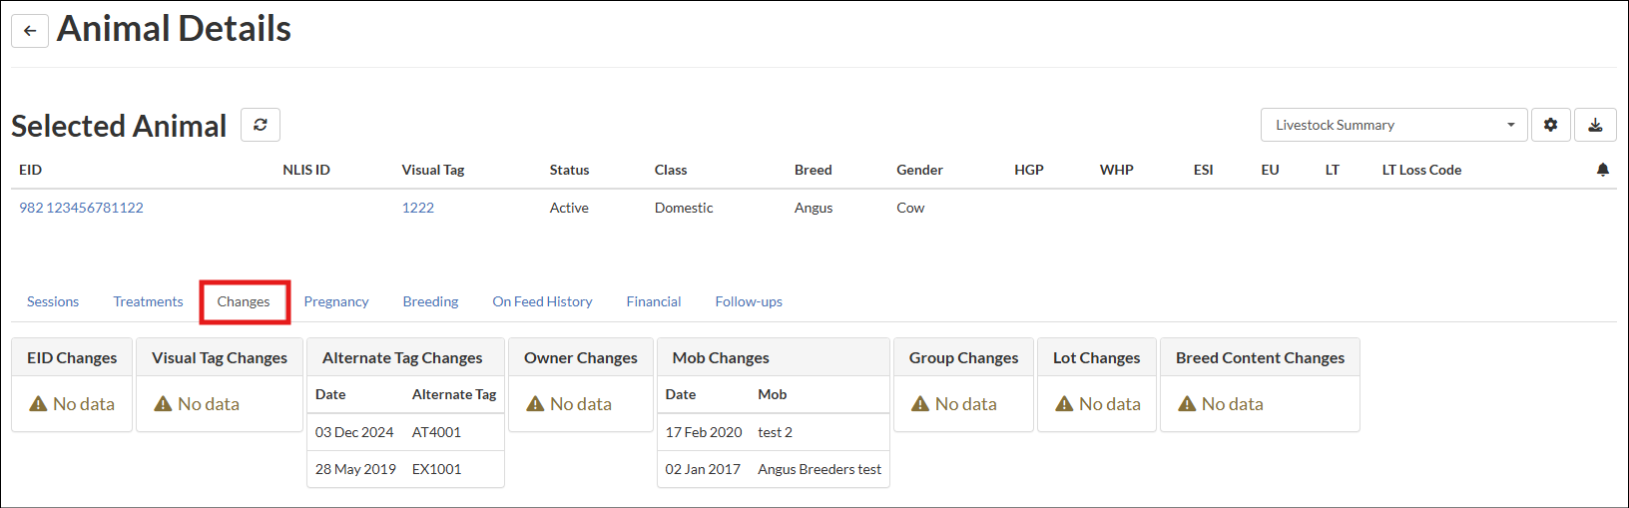Open the settings gear icon
The image size is (1629, 508).
(1550, 125)
